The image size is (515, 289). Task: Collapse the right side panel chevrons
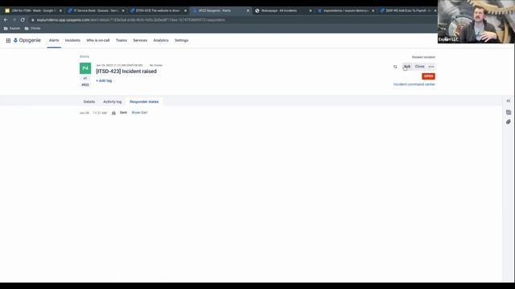click(509, 101)
